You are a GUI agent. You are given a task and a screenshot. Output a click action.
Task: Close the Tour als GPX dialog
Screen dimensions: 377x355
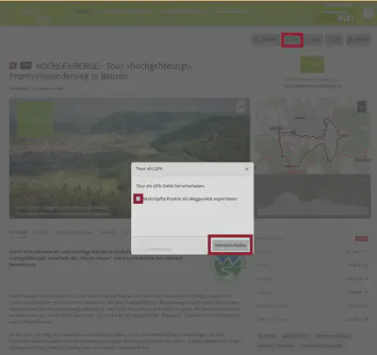[x=247, y=169]
